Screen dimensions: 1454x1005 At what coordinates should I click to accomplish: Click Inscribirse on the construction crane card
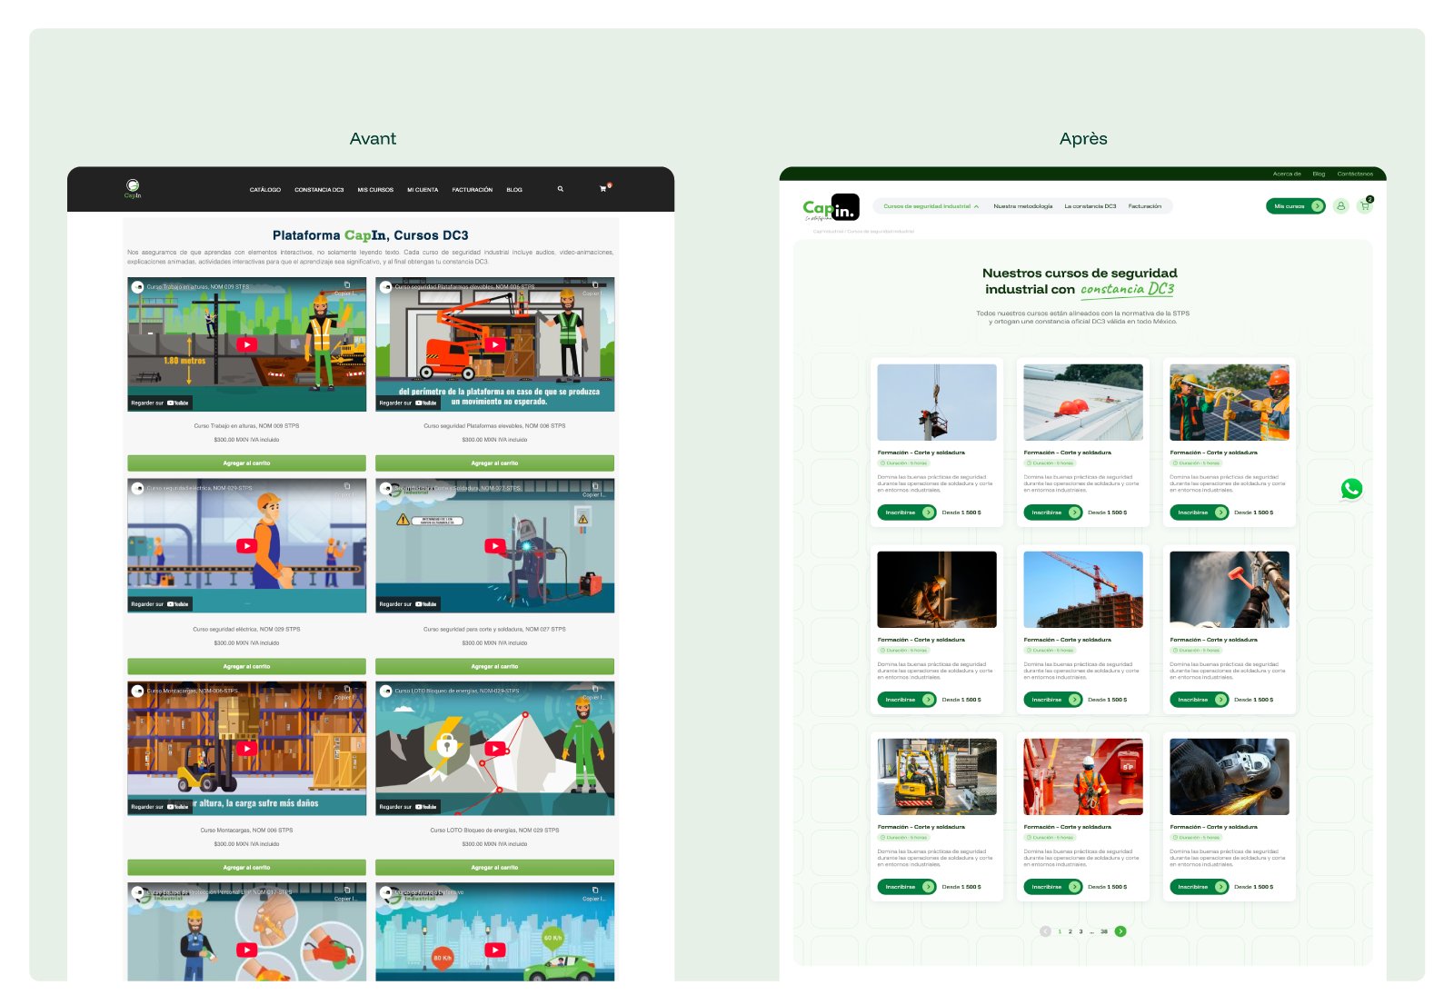pos(1053,700)
